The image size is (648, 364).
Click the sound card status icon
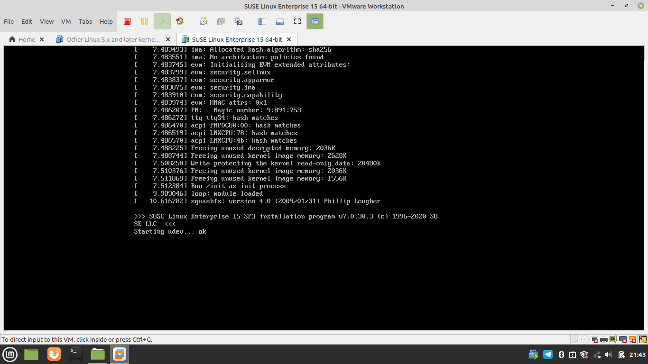(x=613, y=339)
